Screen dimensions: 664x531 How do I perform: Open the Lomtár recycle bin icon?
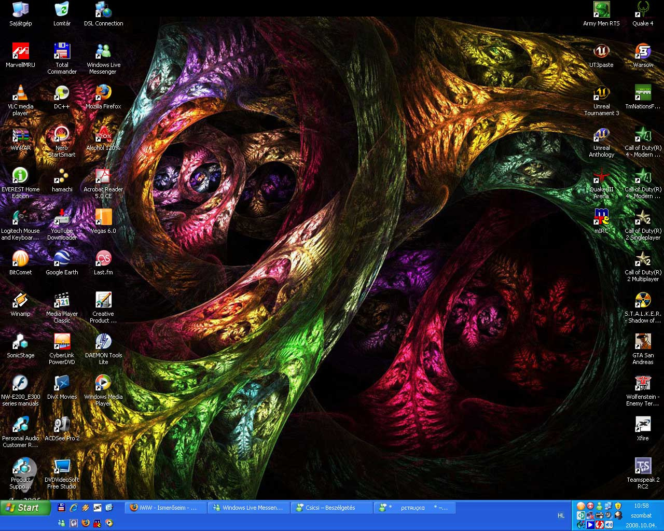click(x=62, y=14)
